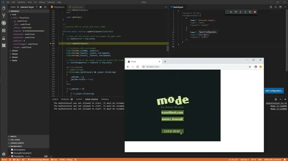Click the Add Configuration button

pyautogui.click(x=274, y=91)
